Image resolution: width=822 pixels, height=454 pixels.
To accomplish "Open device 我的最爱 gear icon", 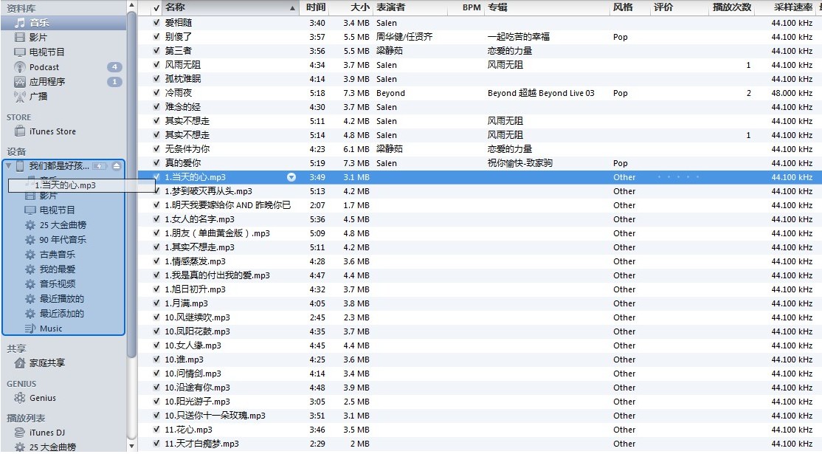I will click(30, 269).
